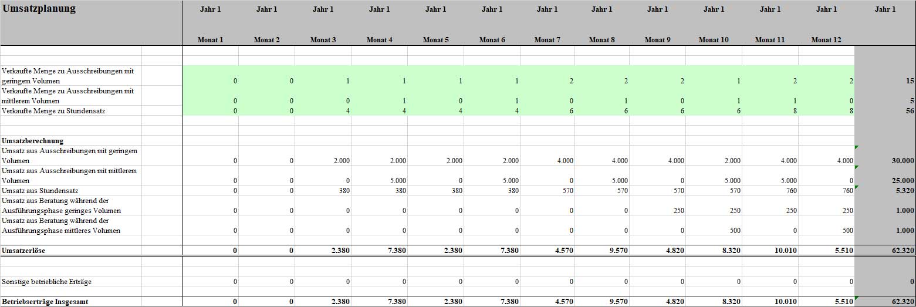Select geringem Volumen revenue 2.000 in Monat 10
Screen dimensions: 916x307
pyautogui.click(x=734, y=160)
